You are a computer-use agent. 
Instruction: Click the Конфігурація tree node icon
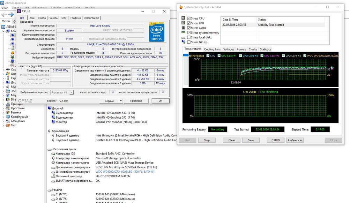click(x=8, y=117)
